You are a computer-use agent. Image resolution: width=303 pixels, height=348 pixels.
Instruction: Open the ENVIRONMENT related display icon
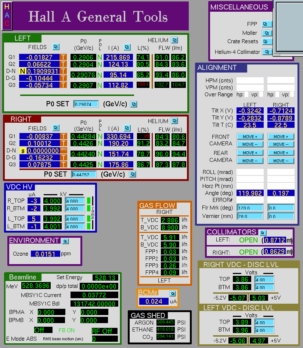65,241
